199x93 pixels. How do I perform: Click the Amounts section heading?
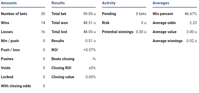[x=9, y=3]
